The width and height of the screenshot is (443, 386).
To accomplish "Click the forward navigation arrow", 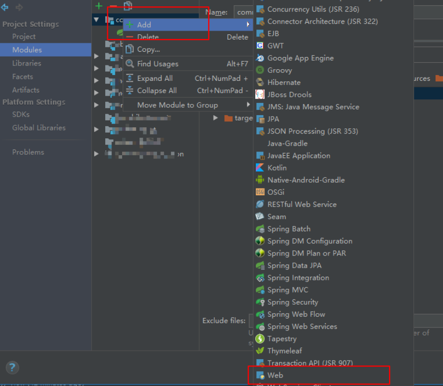I will point(19,7).
